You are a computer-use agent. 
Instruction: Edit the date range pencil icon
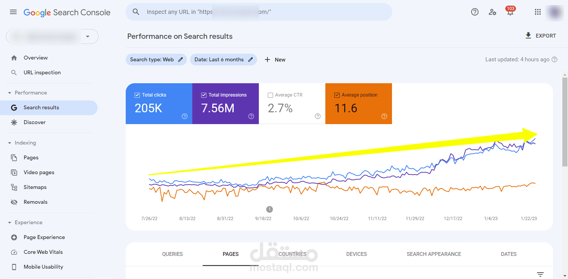point(251,60)
